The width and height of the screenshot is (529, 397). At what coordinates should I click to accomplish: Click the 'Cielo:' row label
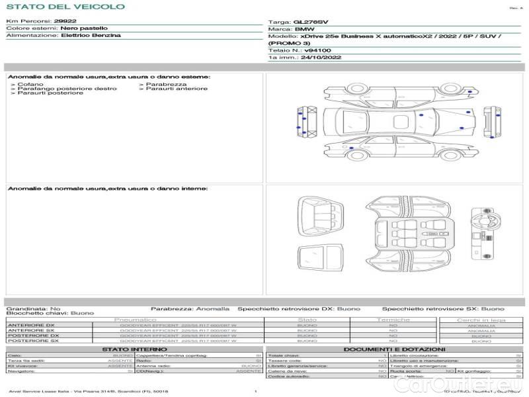tap(15, 355)
